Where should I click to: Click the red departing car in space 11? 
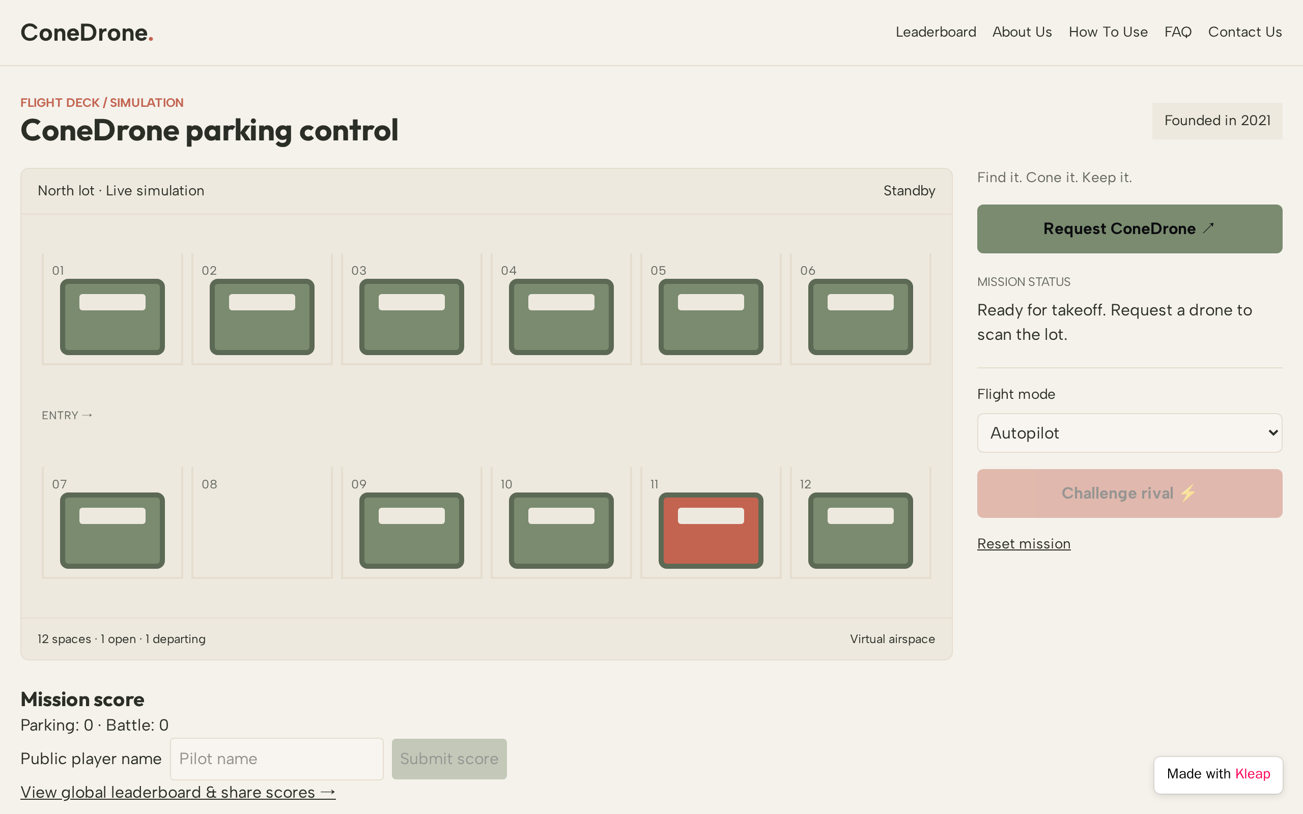click(x=711, y=530)
